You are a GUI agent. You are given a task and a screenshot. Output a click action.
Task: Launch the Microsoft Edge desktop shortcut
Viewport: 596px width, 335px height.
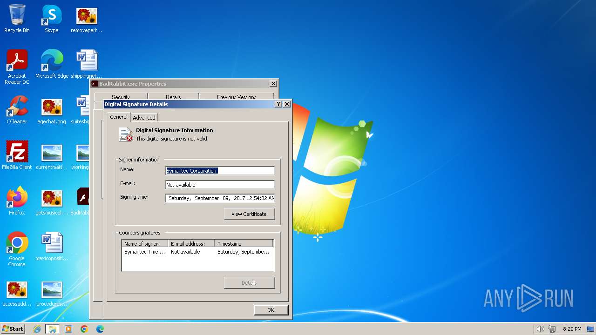[52, 64]
